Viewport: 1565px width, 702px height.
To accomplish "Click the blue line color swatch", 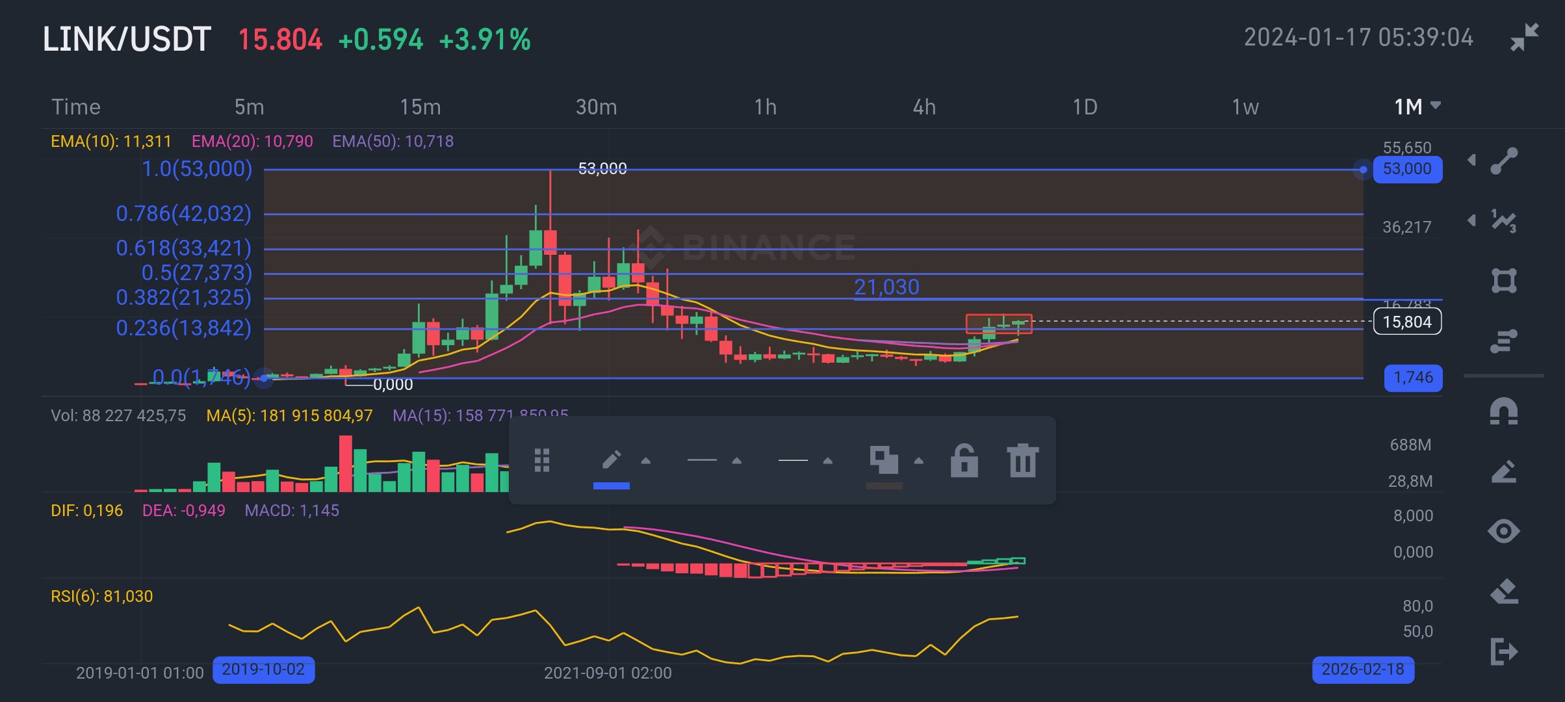I will 611,486.
